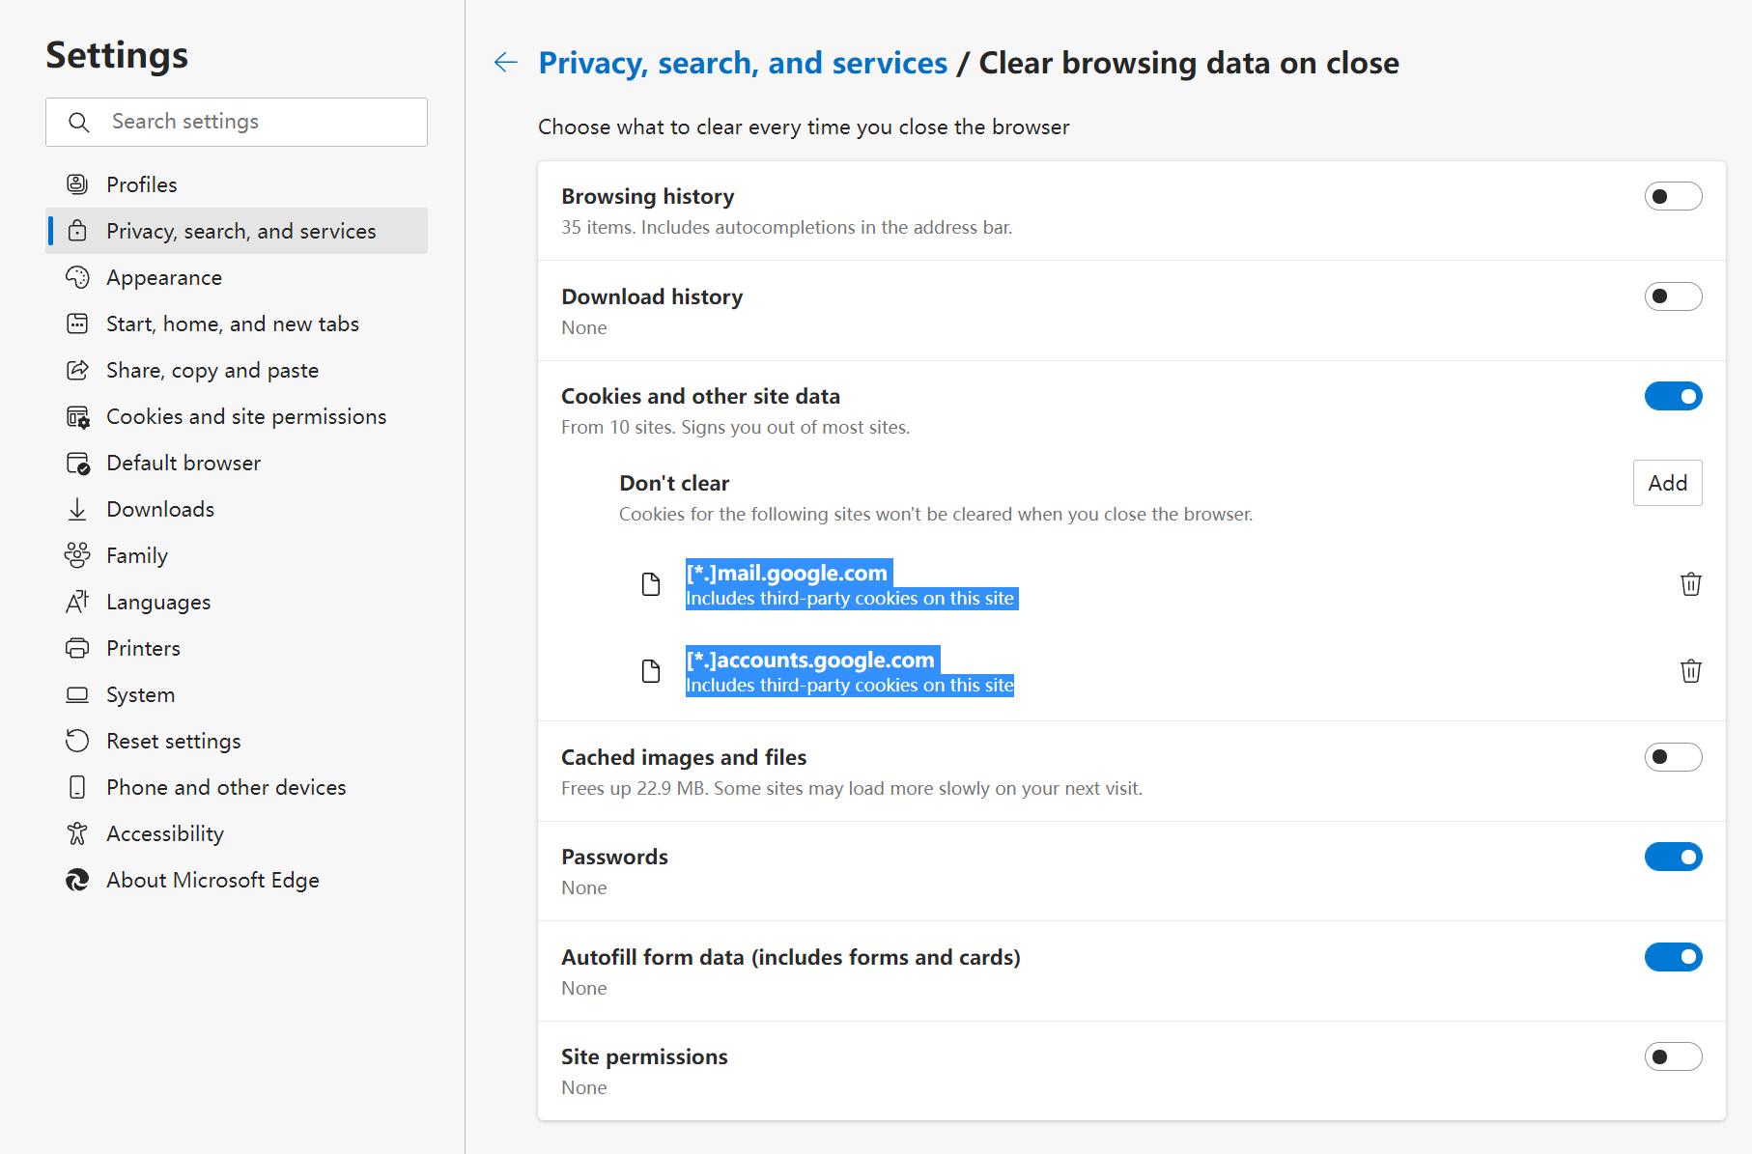Delete mail.google.com from Don't clear list
Viewport: 1752px width, 1154px height.
(x=1690, y=584)
